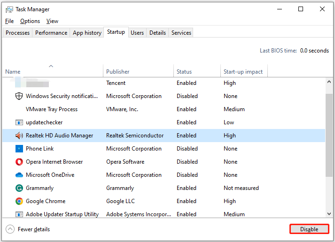Minimize the Task Manager window
The image size is (335, 242).
(280, 9)
